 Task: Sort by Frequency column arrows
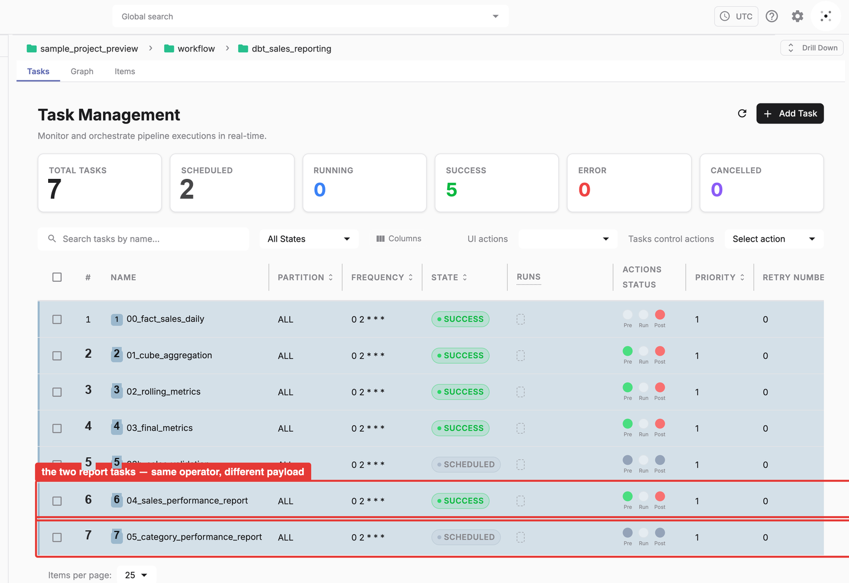click(x=410, y=277)
